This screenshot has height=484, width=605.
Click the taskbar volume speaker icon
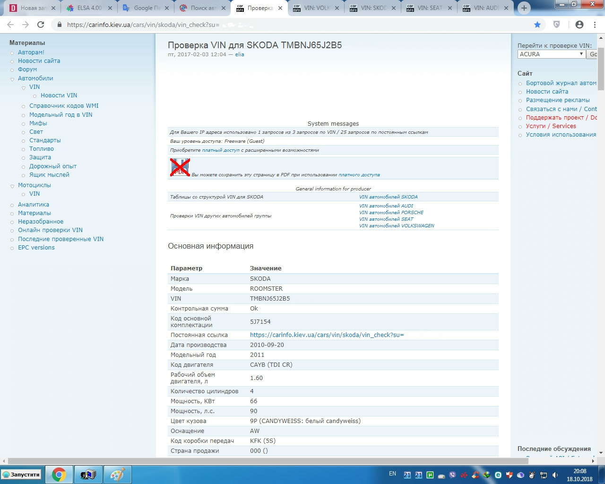tap(555, 475)
